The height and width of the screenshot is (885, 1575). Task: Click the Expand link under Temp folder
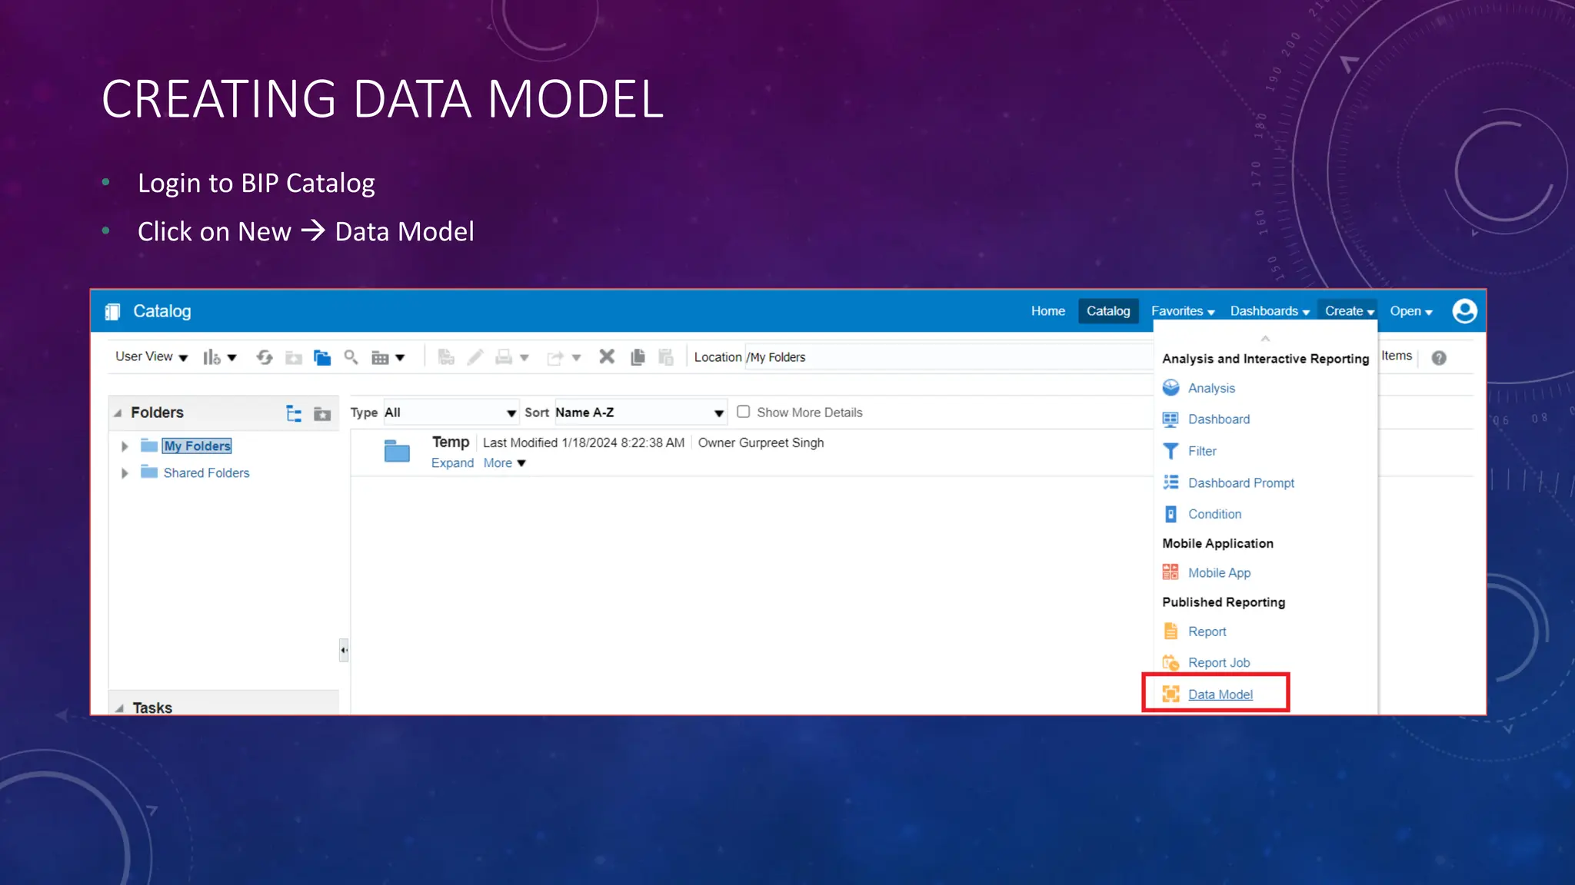[452, 463]
